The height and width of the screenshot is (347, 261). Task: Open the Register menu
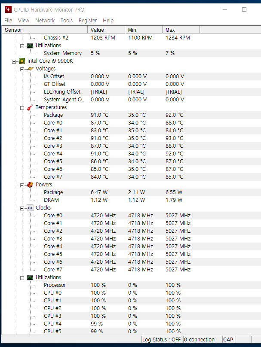pyautogui.click(x=88, y=21)
